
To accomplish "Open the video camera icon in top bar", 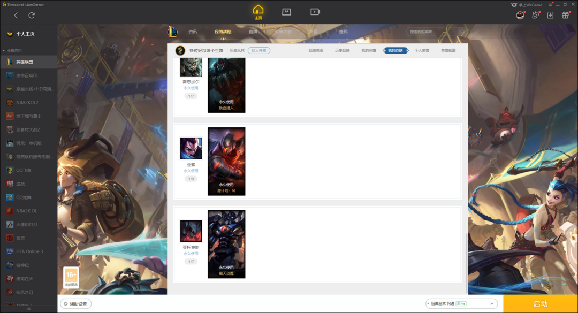I will click(x=315, y=12).
